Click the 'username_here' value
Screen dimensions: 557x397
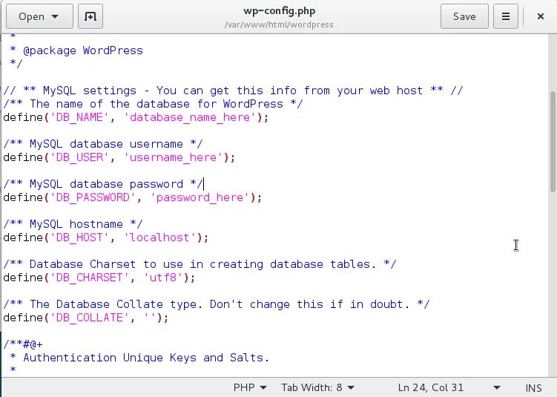[173, 157]
